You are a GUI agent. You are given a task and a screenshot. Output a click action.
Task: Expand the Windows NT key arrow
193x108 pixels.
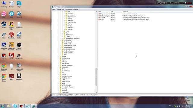pyautogui.click(x=61, y=44)
